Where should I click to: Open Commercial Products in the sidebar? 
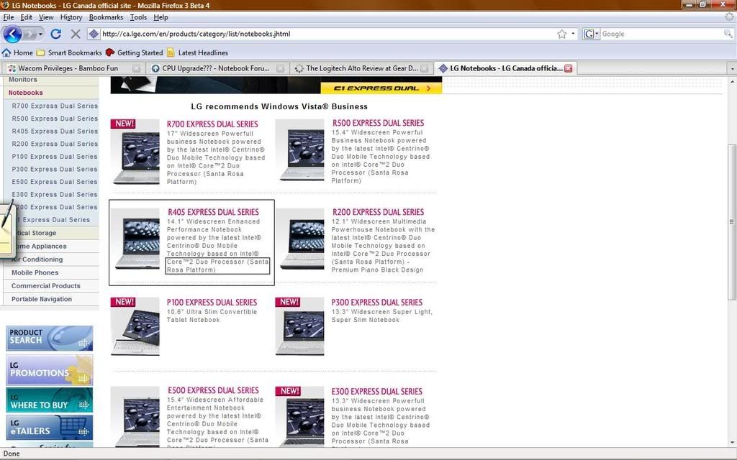[46, 285]
